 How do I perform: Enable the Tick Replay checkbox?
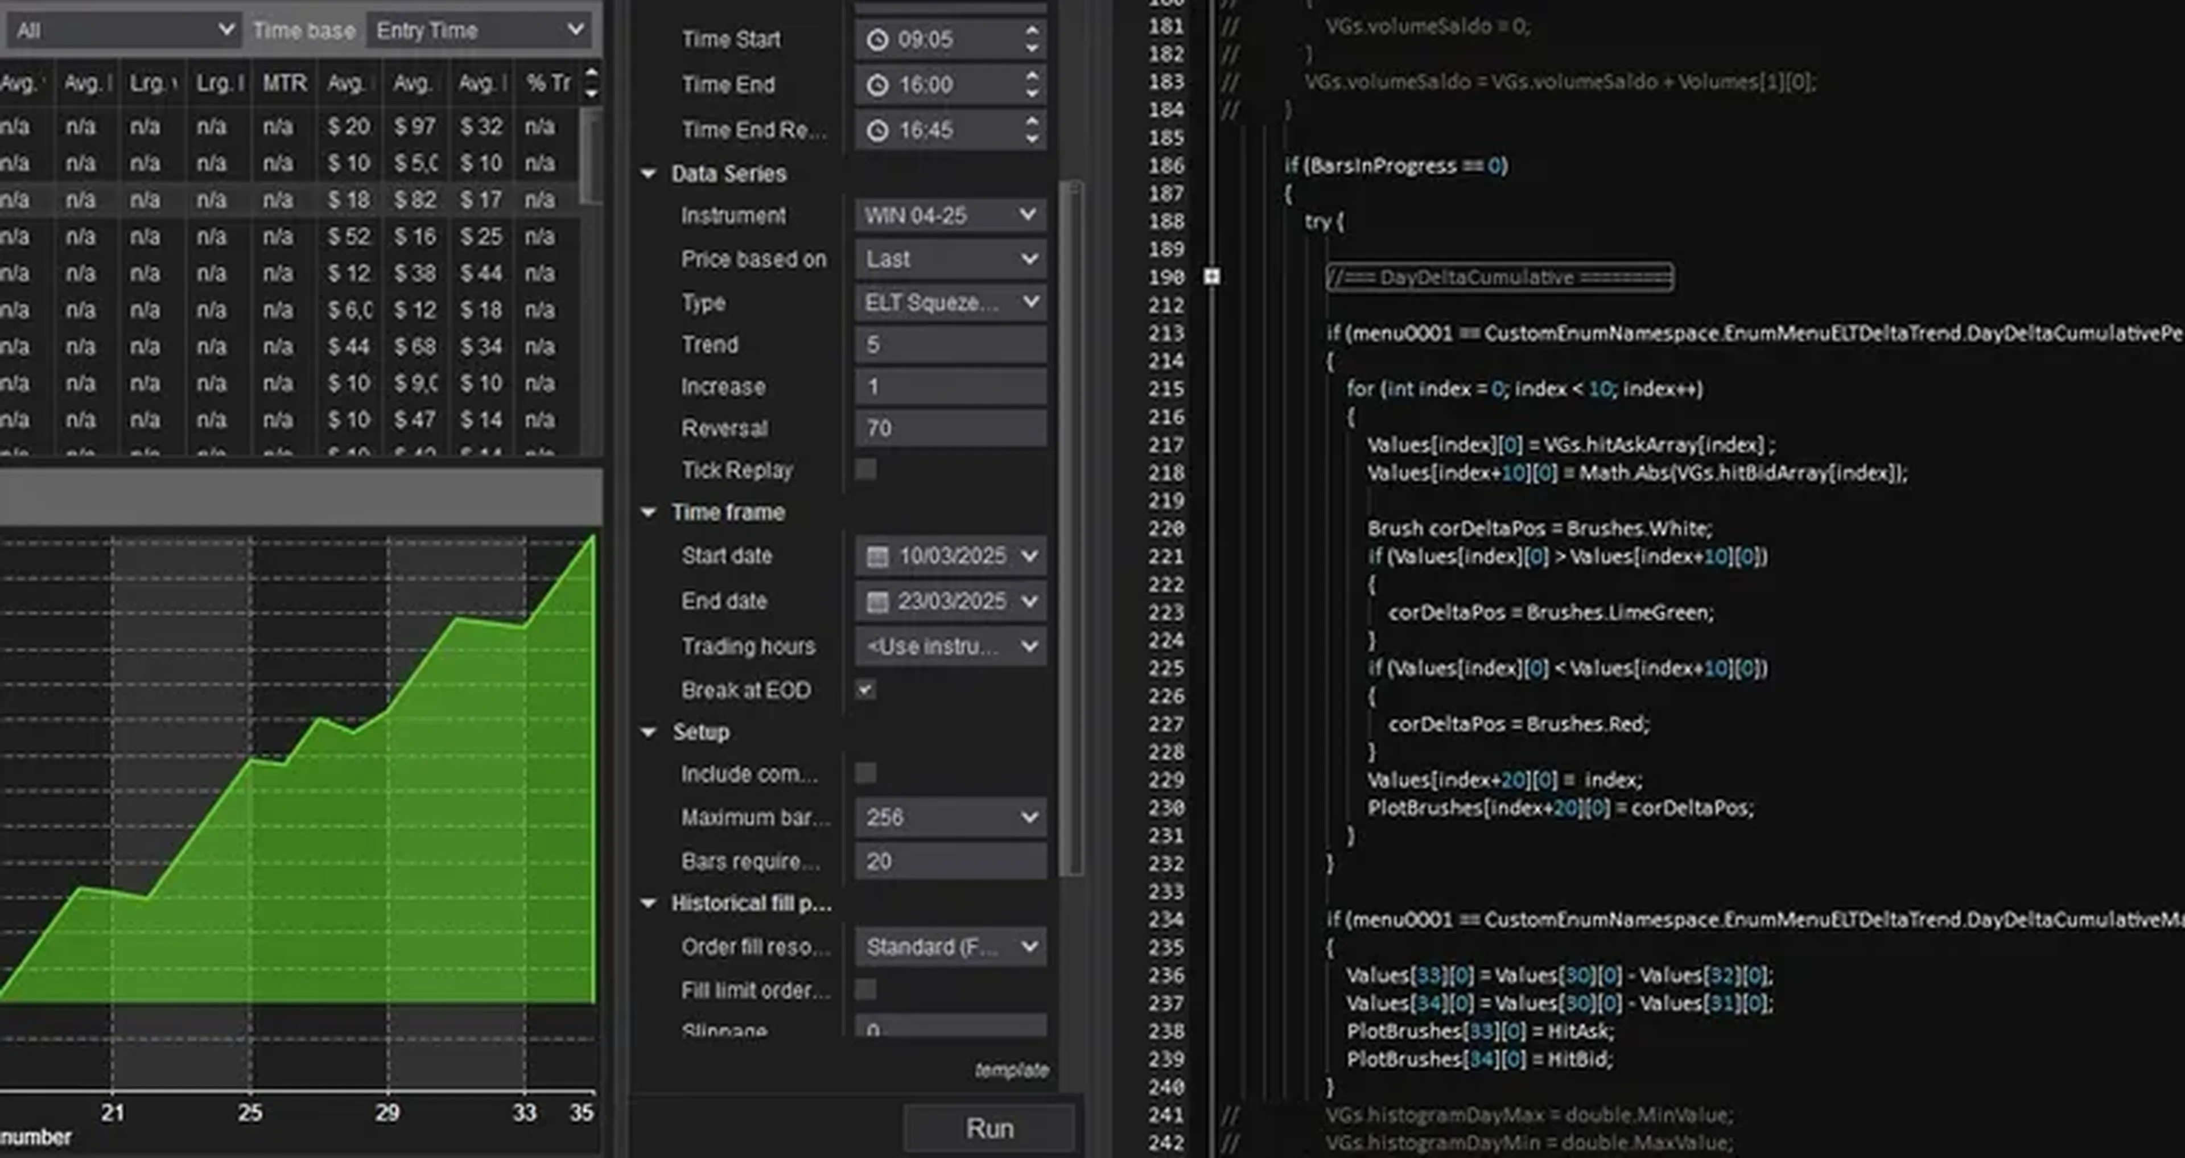click(x=866, y=470)
